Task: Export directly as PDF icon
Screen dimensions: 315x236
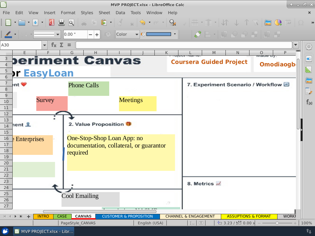Action: [x=52, y=22]
